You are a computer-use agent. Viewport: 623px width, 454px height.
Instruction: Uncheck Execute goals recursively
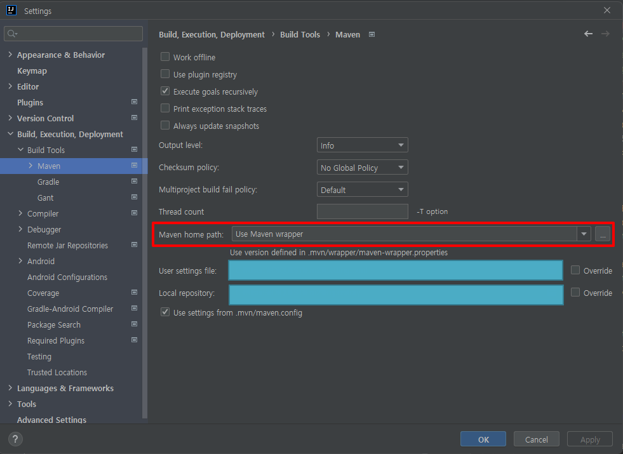165,91
